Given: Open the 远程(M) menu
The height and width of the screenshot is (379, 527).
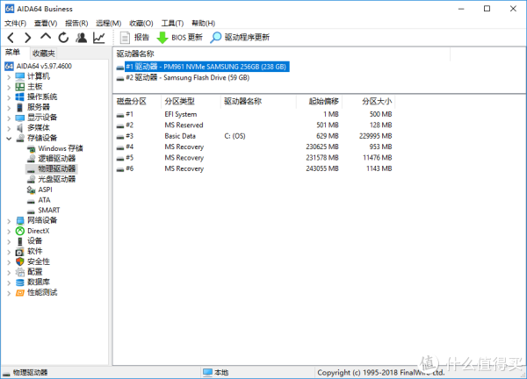Looking at the screenshot, I should [109, 23].
